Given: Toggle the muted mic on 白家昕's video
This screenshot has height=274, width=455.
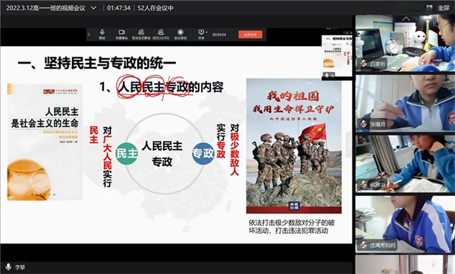Looking at the screenshot, I should tap(363, 63).
